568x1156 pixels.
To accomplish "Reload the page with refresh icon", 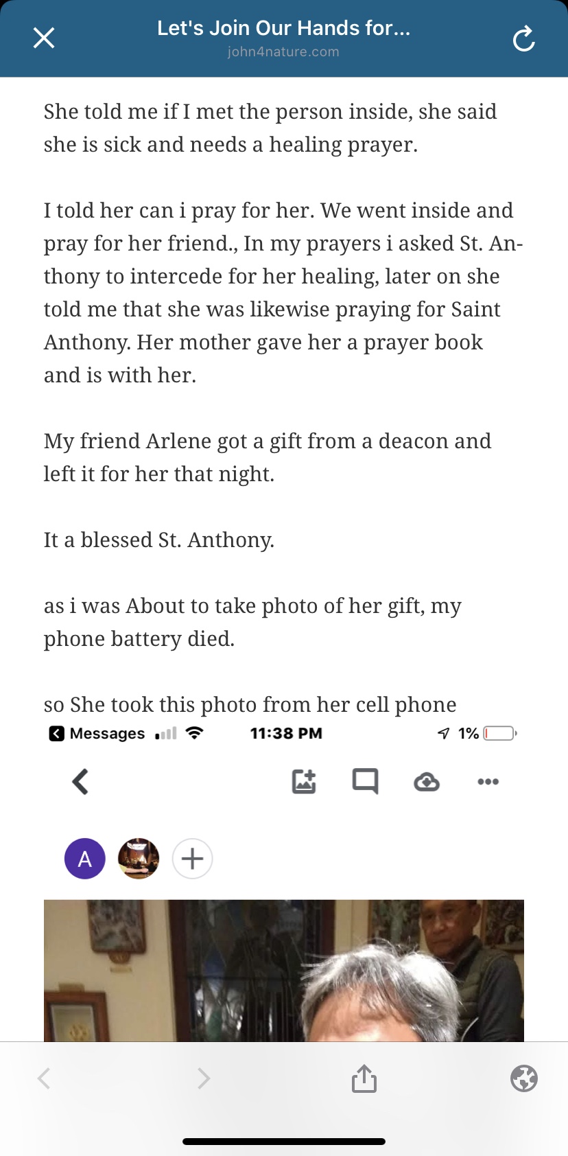I will pos(523,39).
